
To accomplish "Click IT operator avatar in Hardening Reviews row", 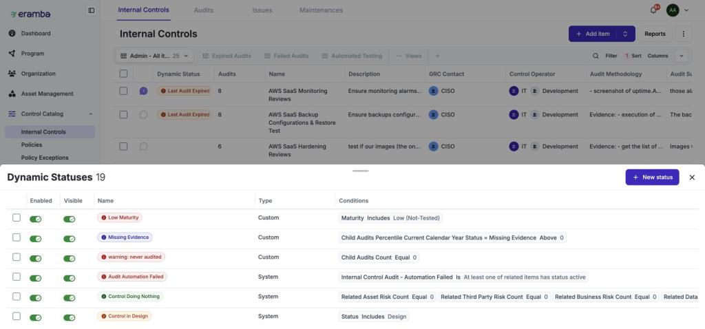I will pyautogui.click(x=514, y=147).
